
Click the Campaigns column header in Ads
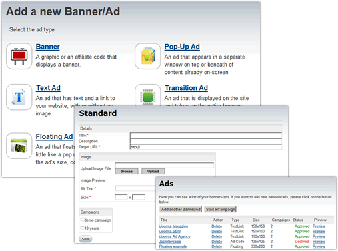(x=281, y=220)
